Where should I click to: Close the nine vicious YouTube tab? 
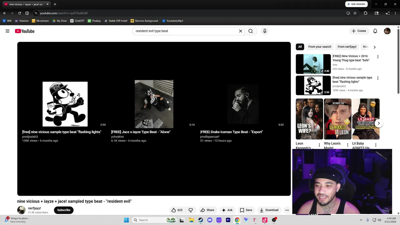[47, 4]
